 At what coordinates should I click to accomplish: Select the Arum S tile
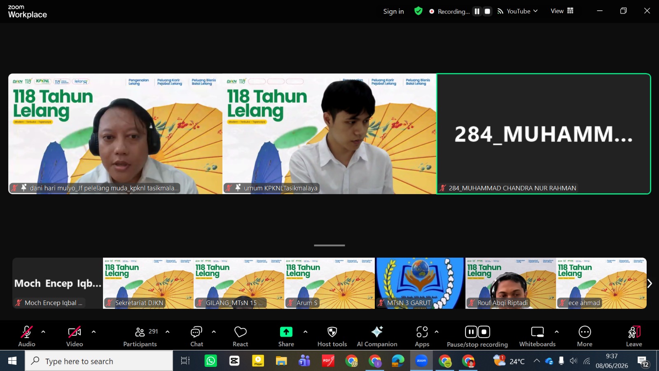click(x=329, y=283)
